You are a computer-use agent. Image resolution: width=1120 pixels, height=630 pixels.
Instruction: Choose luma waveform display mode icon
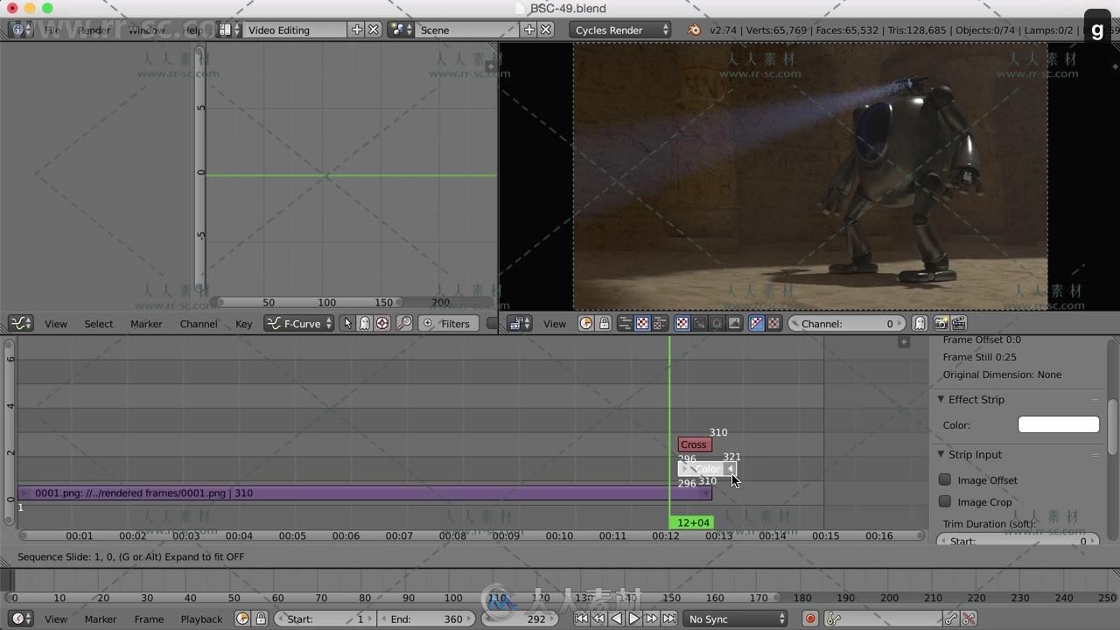tap(699, 324)
